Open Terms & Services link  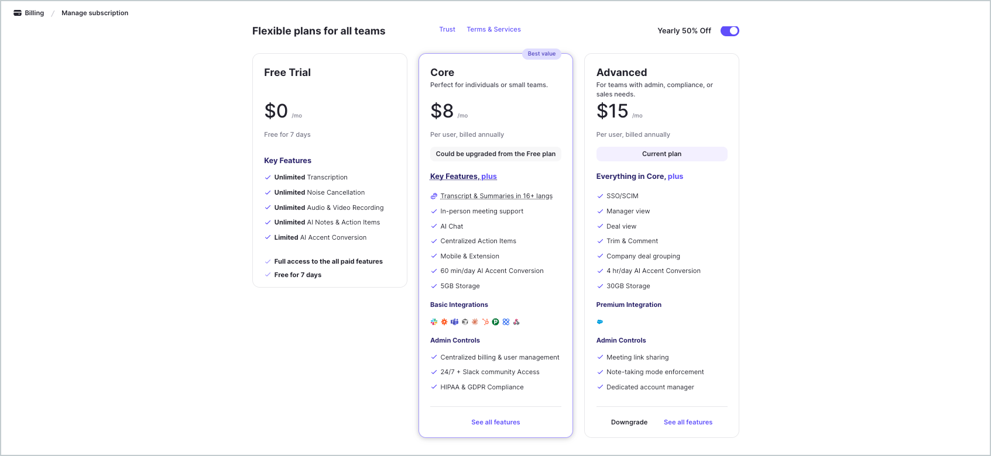(x=493, y=29)
